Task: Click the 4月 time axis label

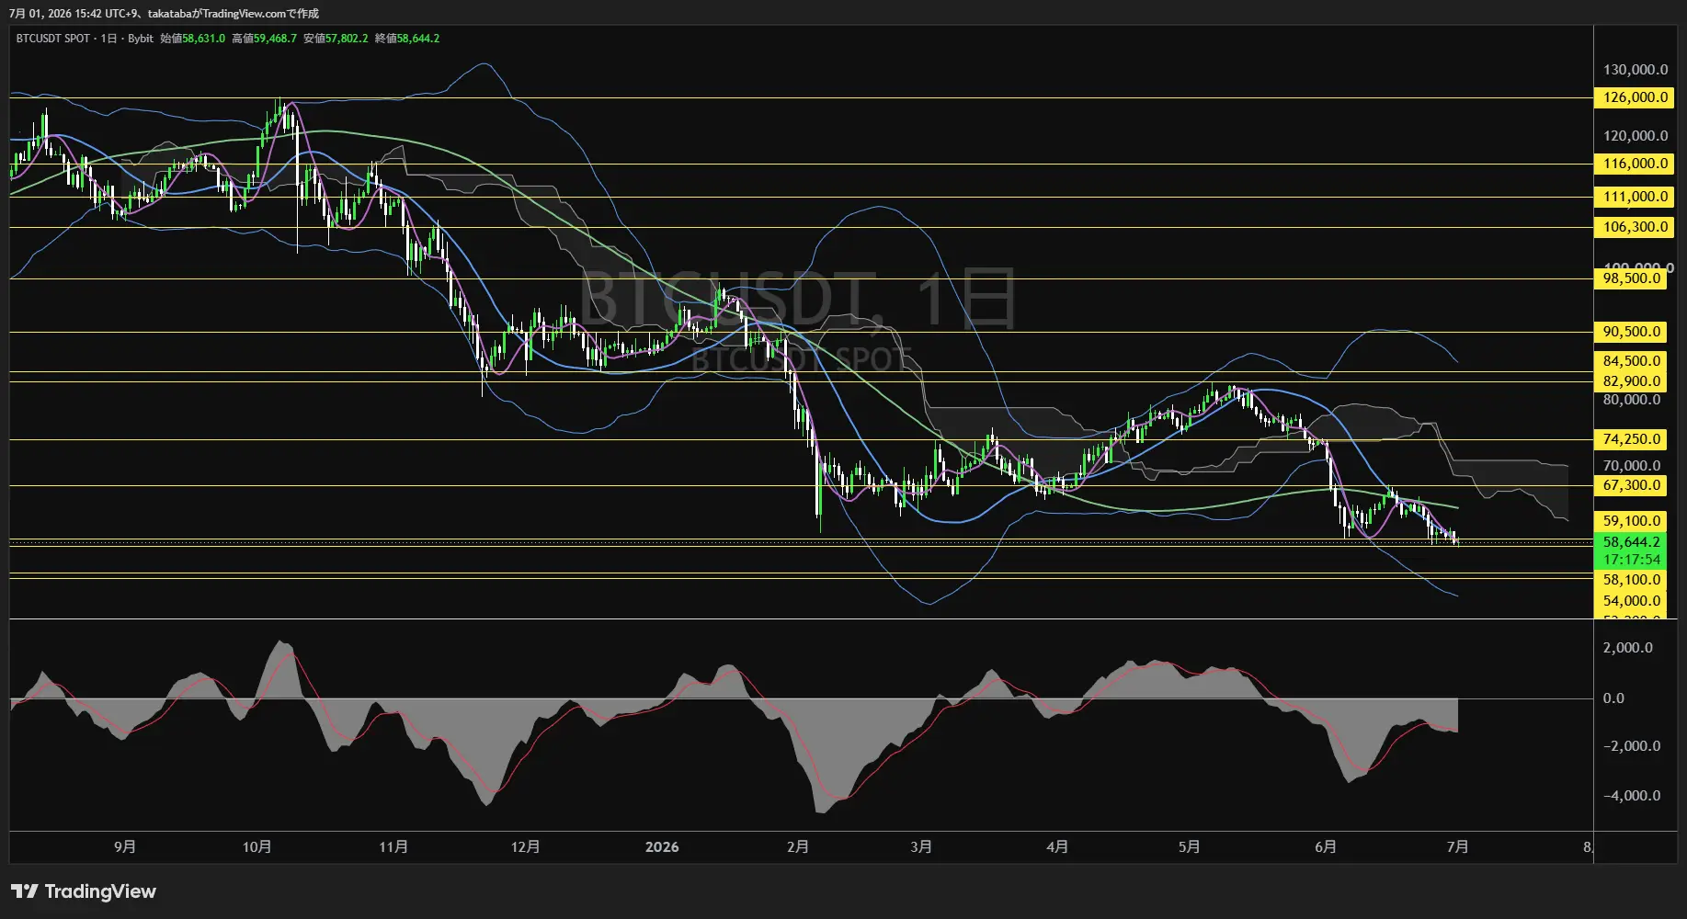Action: click(1057, 846)
